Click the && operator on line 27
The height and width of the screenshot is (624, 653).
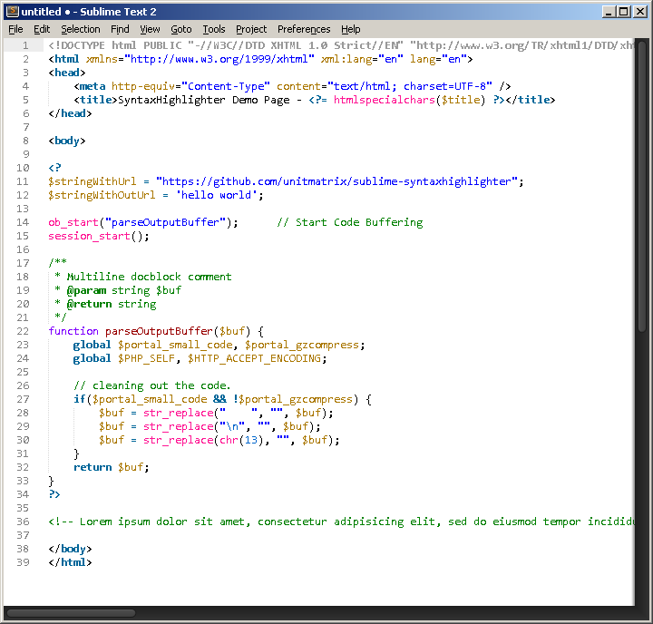point(219,399)
